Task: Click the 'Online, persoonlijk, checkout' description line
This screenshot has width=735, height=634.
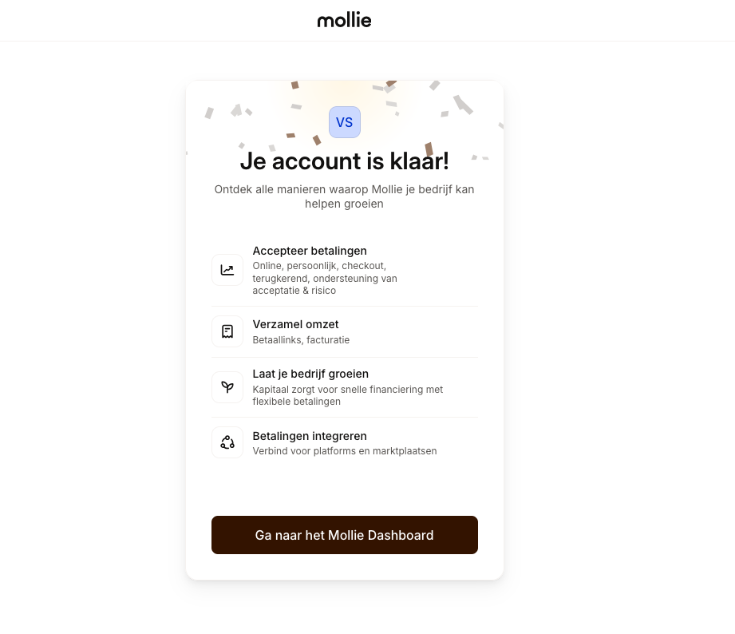Action: (319, 265)
